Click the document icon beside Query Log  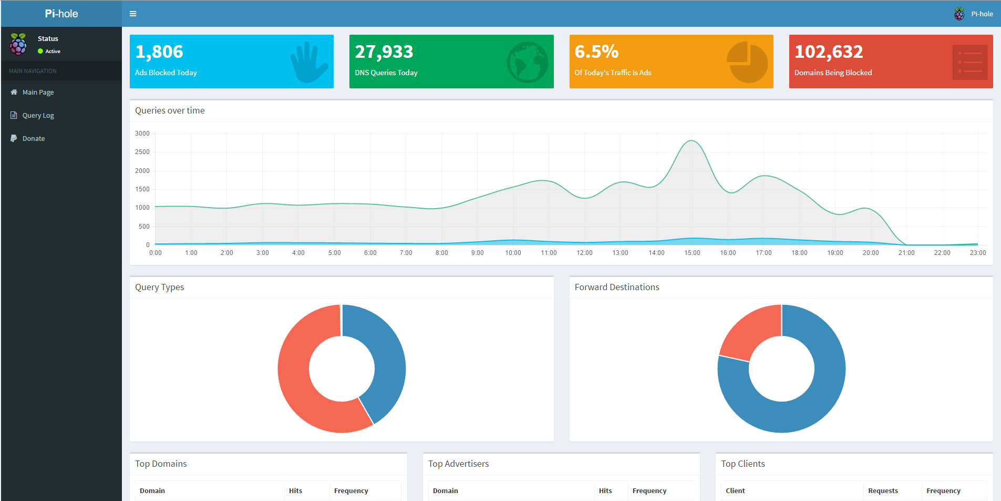14,115
